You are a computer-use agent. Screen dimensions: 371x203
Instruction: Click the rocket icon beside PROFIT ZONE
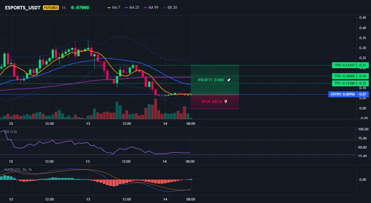[228, 80]
